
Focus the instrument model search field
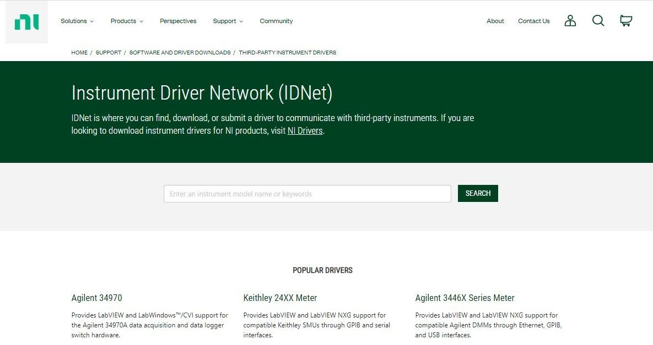point(307,194)
